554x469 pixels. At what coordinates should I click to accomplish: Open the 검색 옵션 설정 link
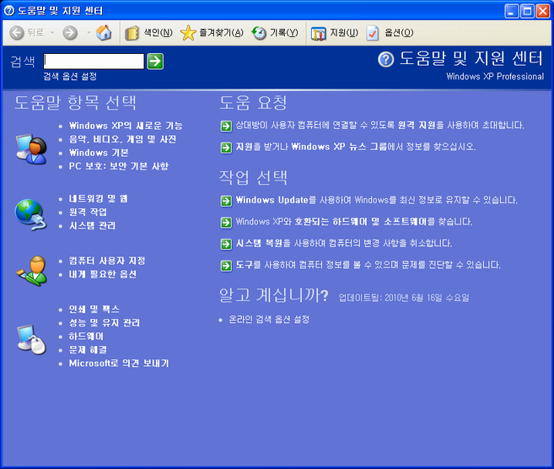click(x=70, y=76)
